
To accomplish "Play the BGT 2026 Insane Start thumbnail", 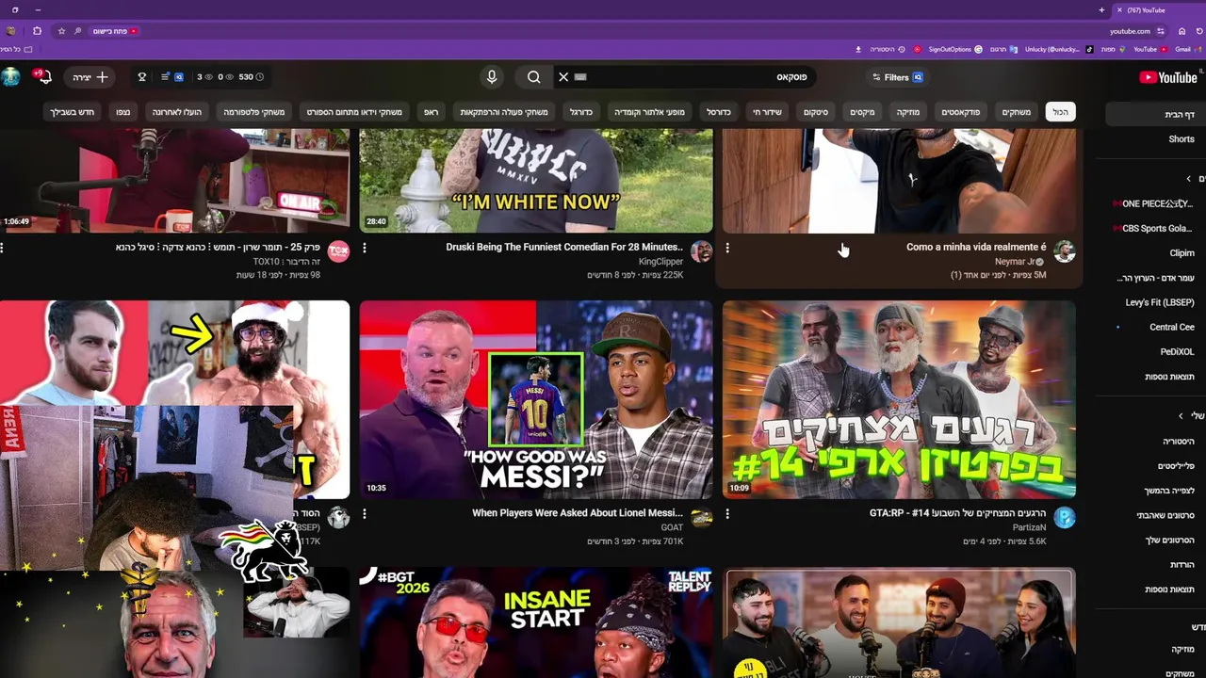I will [536, 622].
